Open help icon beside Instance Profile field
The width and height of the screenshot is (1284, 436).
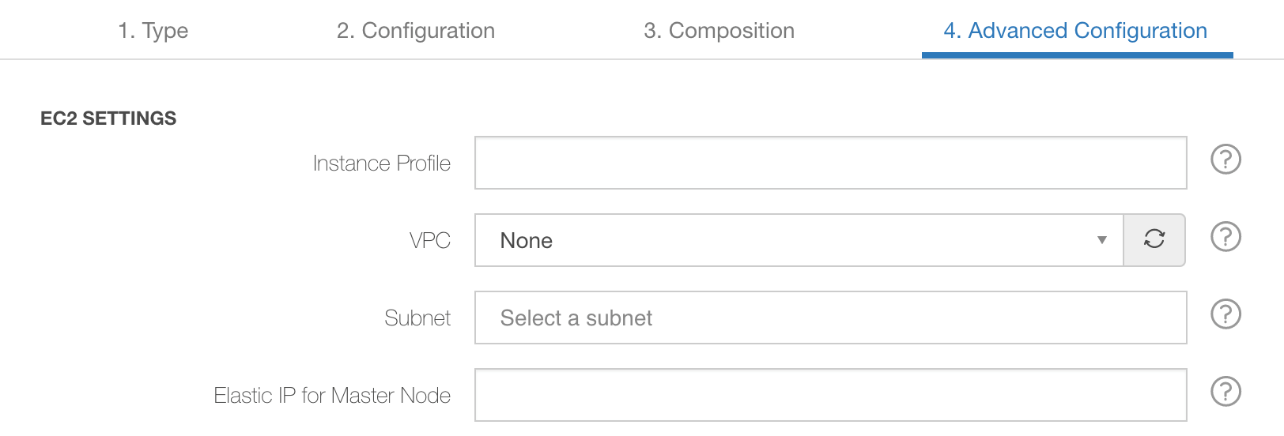[1225, 160]
